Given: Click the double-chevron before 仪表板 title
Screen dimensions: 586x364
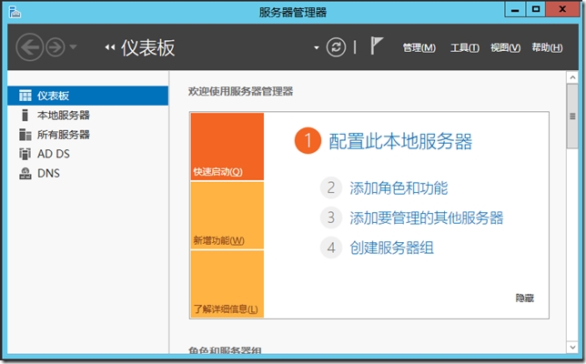Looking at the screenshot, I should [x=109, y=47].
